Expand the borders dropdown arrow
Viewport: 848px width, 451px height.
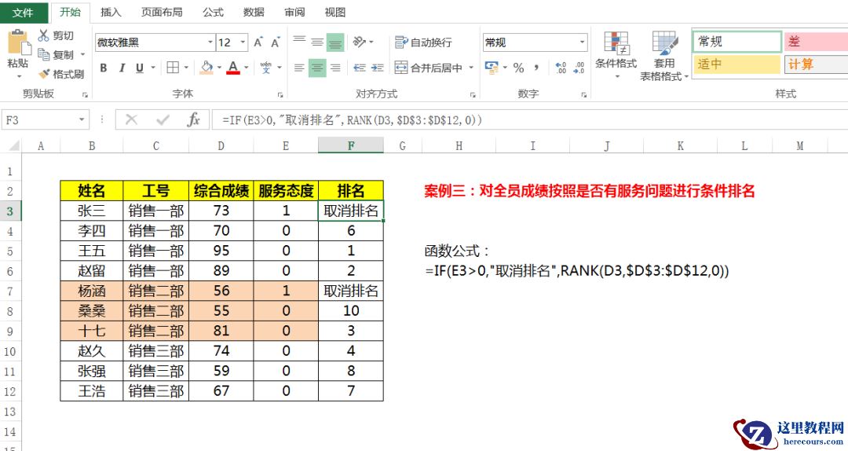click(187, 68)
